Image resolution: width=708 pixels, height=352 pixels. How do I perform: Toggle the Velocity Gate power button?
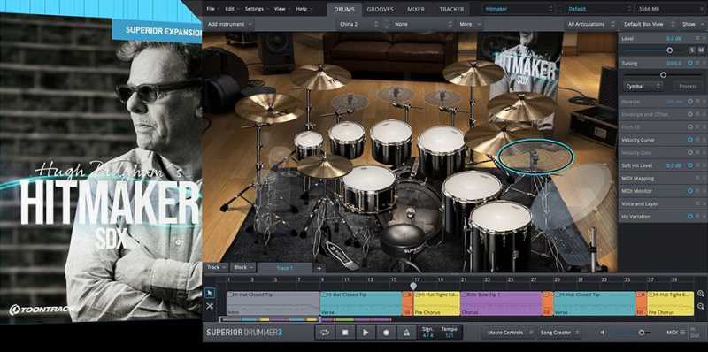click(x=690, y=152)
